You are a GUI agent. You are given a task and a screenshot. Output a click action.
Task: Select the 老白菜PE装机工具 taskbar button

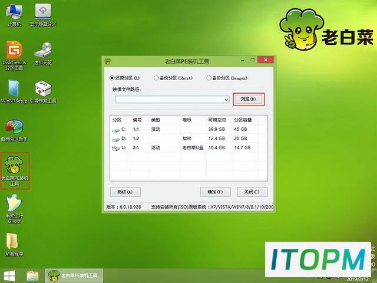[74, 275]
